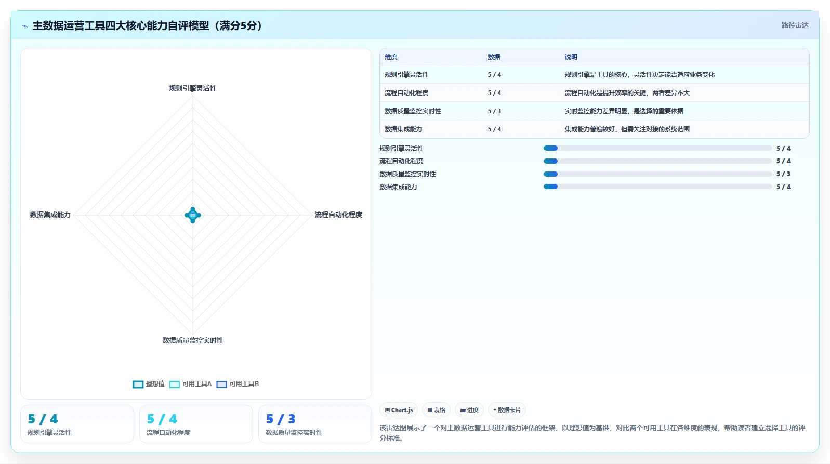Click the 进度 tag
This screenshot has width=830, height=464.
coord(469,410)
